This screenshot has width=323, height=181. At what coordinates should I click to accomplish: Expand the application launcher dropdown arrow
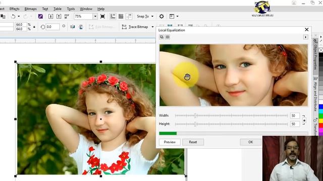pyautogui.click(x=177, y=17)
